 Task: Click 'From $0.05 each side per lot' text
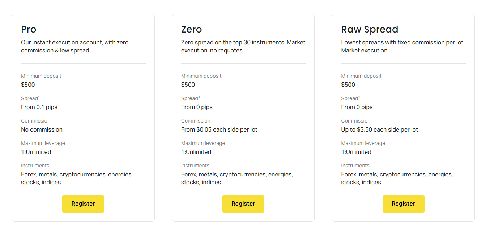coord(219,129)
